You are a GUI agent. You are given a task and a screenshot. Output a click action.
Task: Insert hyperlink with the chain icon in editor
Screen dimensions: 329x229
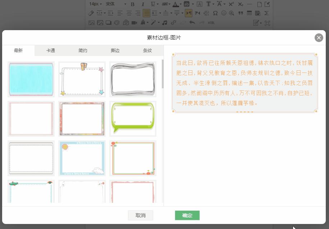click(x=173, y=23)
